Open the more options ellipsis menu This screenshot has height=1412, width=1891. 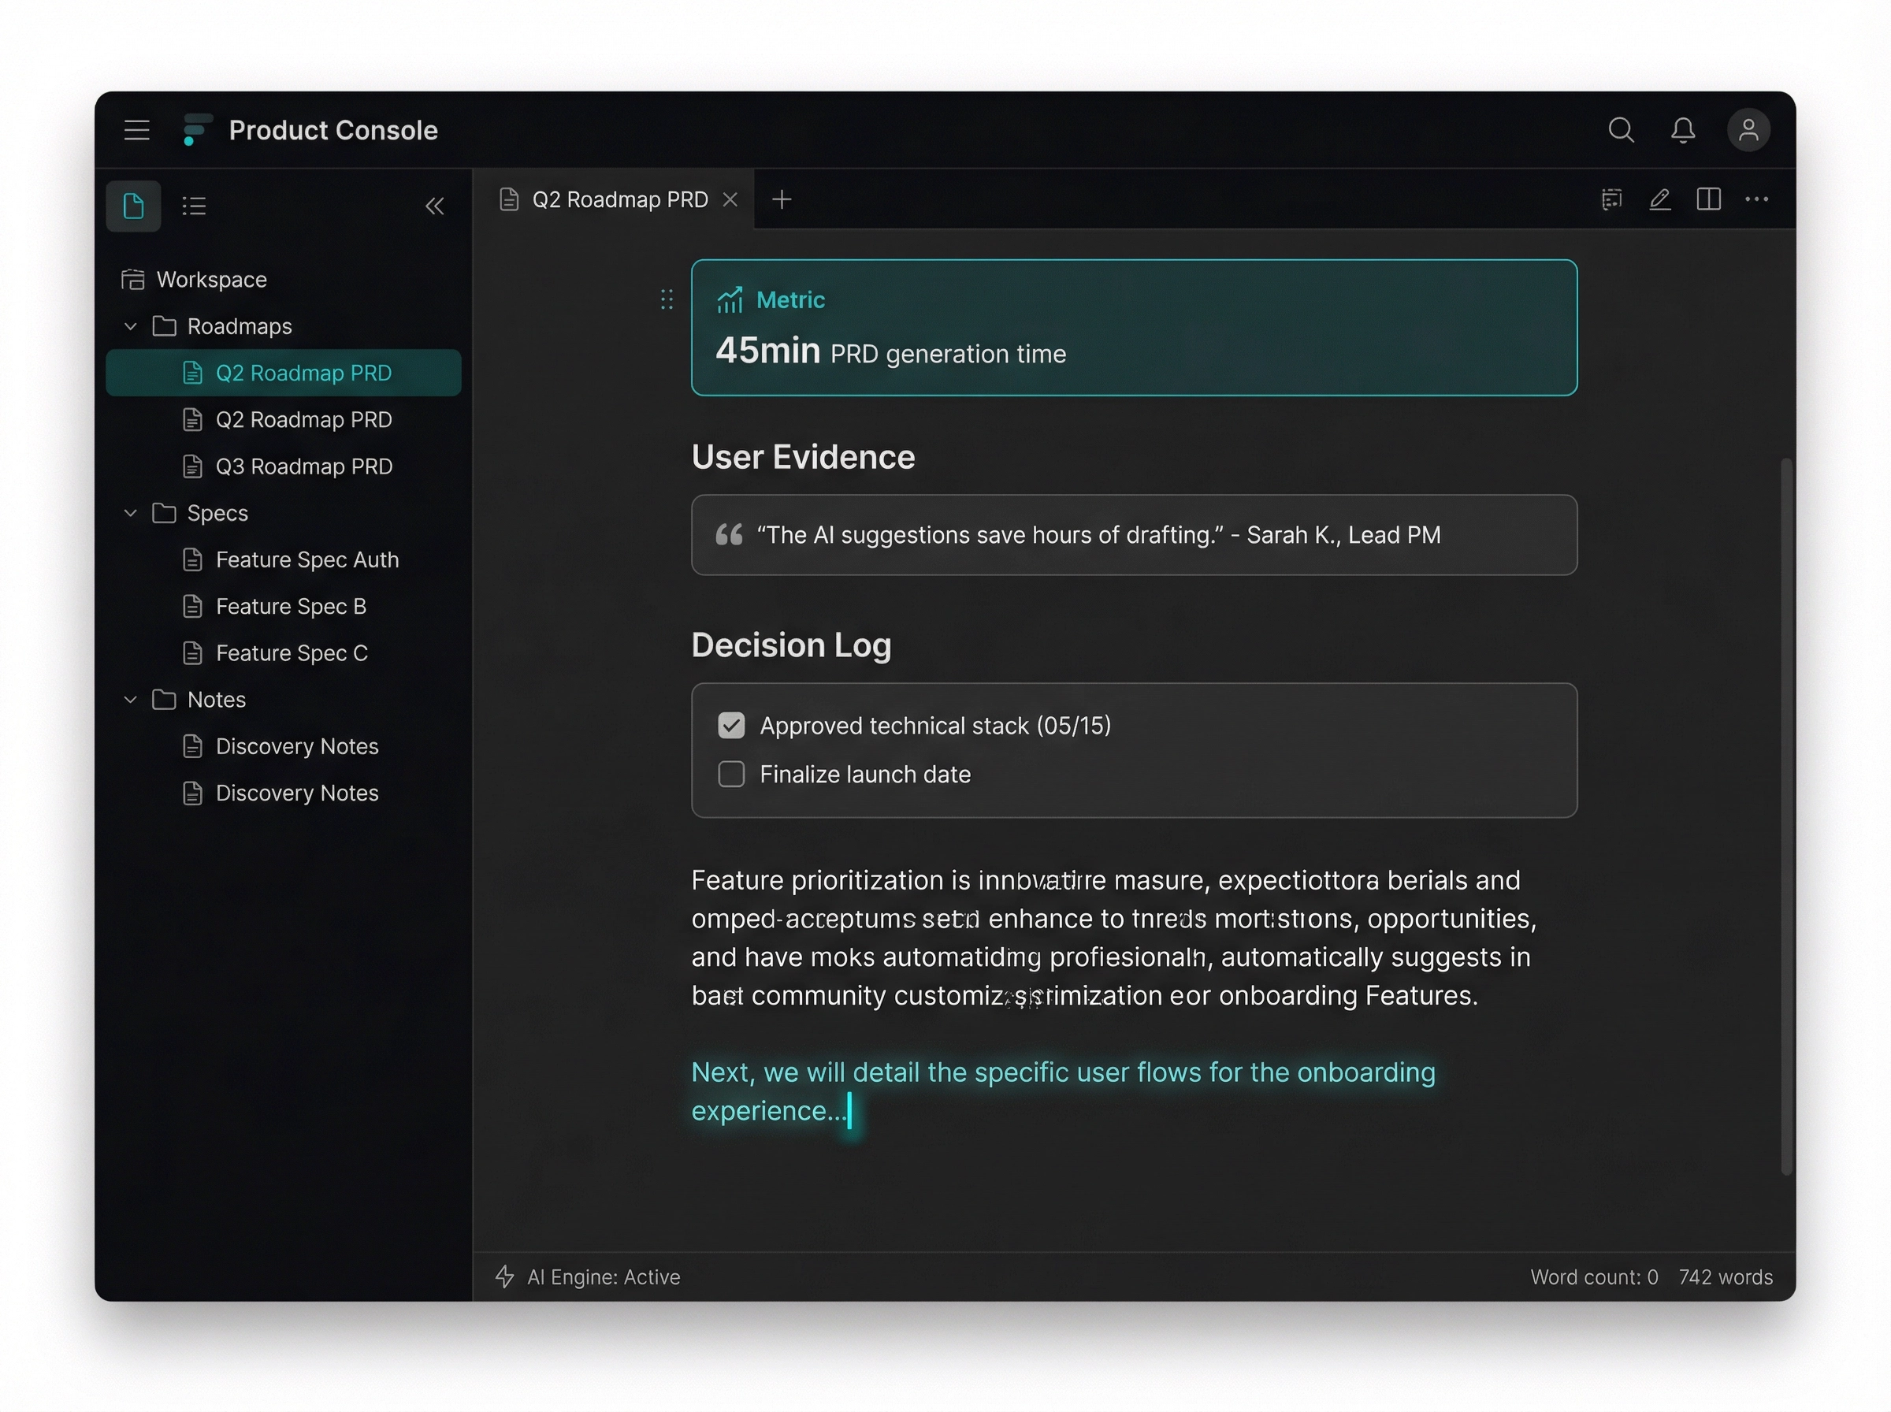coord(1757,199)
